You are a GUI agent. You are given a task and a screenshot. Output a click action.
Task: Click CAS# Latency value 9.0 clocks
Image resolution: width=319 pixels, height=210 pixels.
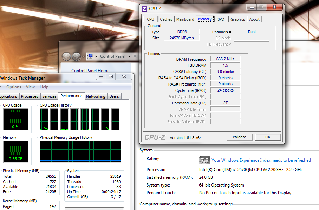point(226,72)
